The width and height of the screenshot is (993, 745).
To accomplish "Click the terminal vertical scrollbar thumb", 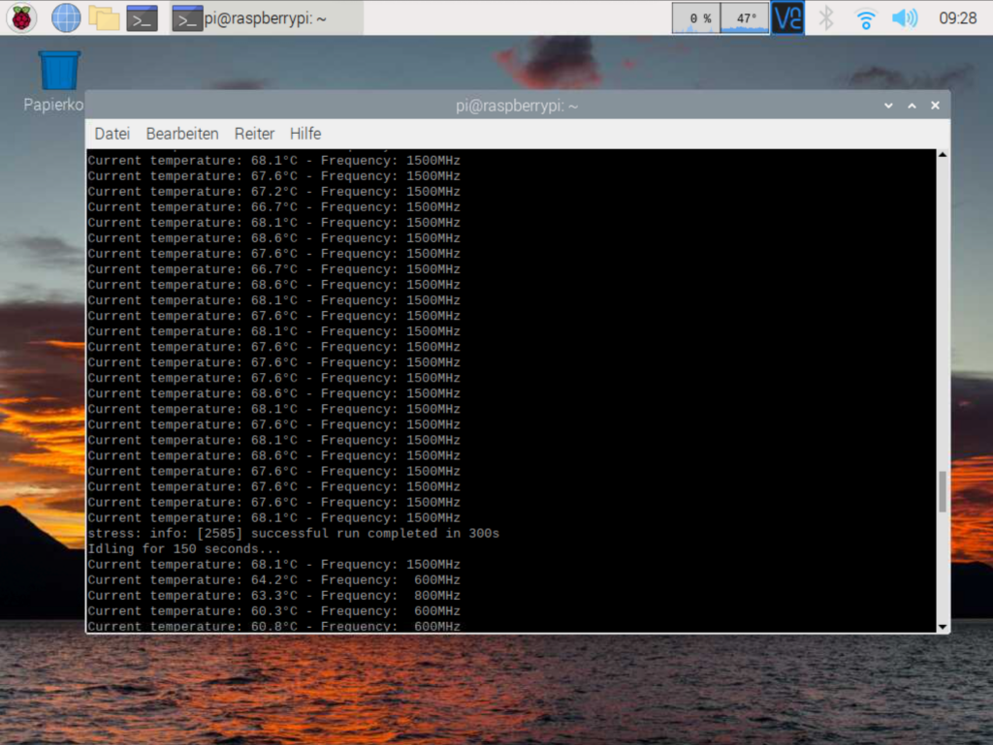I will (x=943, y=491).
